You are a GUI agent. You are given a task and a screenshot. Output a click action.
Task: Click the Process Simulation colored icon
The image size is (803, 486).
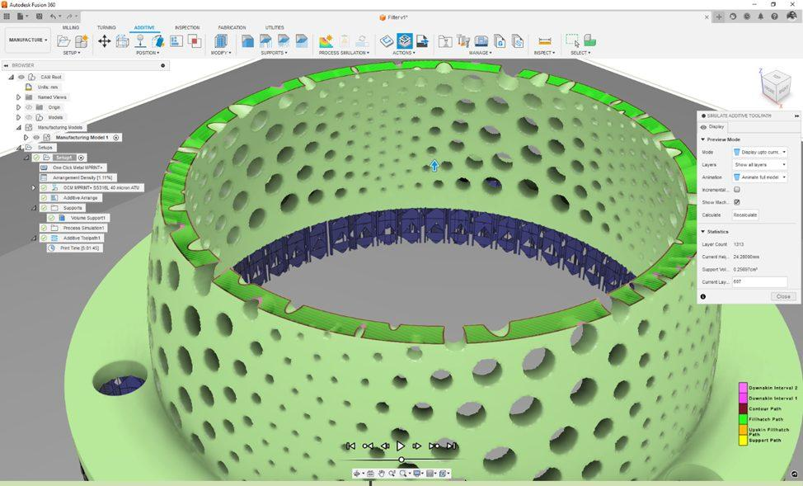(326, 41)
